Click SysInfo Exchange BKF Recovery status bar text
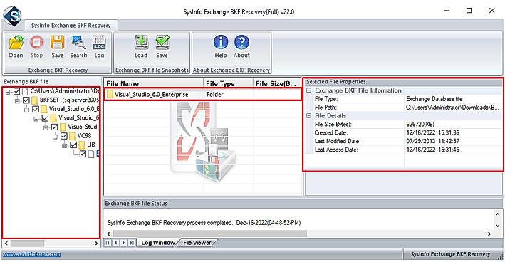 tap(450, 254)
